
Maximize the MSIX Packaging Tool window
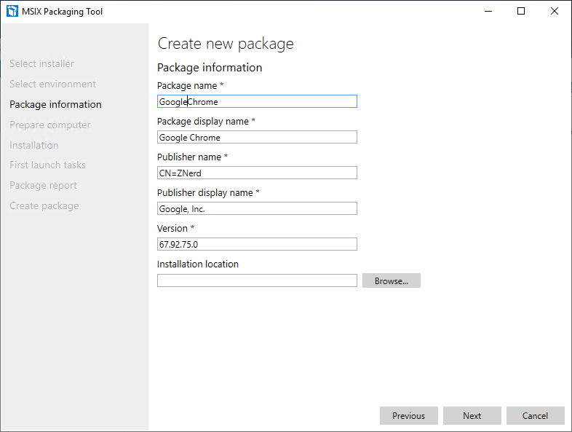[x=521, y=12]
